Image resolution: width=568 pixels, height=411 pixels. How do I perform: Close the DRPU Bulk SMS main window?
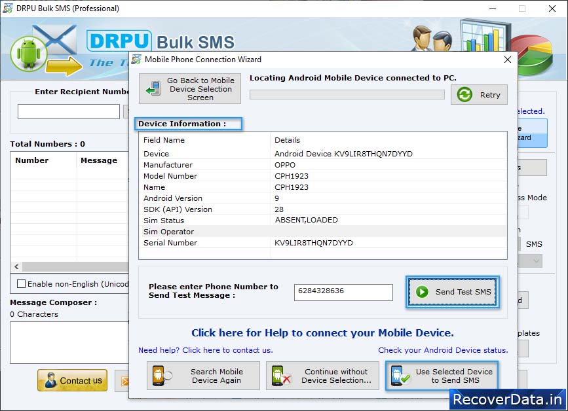pos(552,9)
